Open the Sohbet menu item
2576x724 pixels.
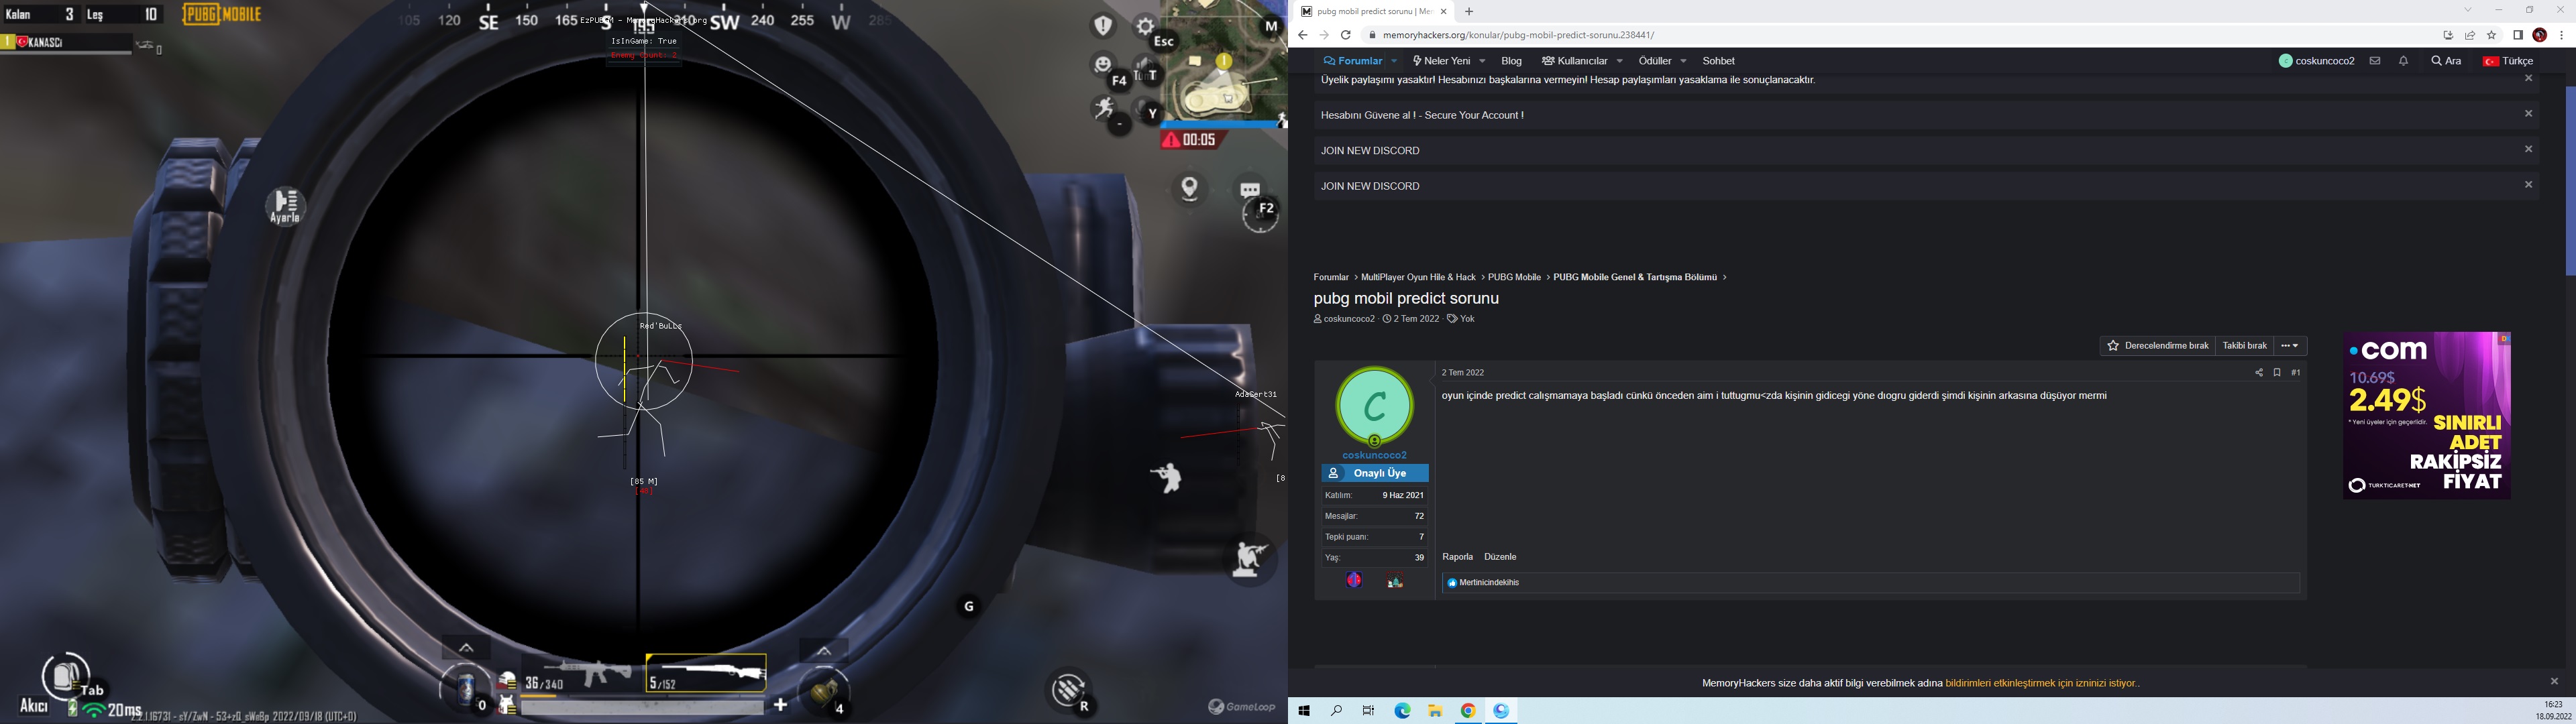[x=1718, y=61]
